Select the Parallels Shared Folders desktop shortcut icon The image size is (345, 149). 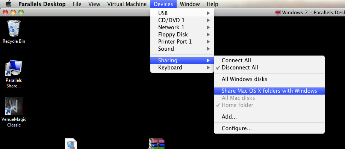[x=14, y=68]
